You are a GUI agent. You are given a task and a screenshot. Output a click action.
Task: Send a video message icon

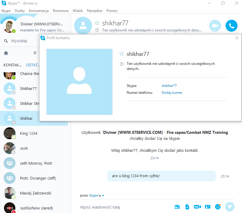coord(197,207)
